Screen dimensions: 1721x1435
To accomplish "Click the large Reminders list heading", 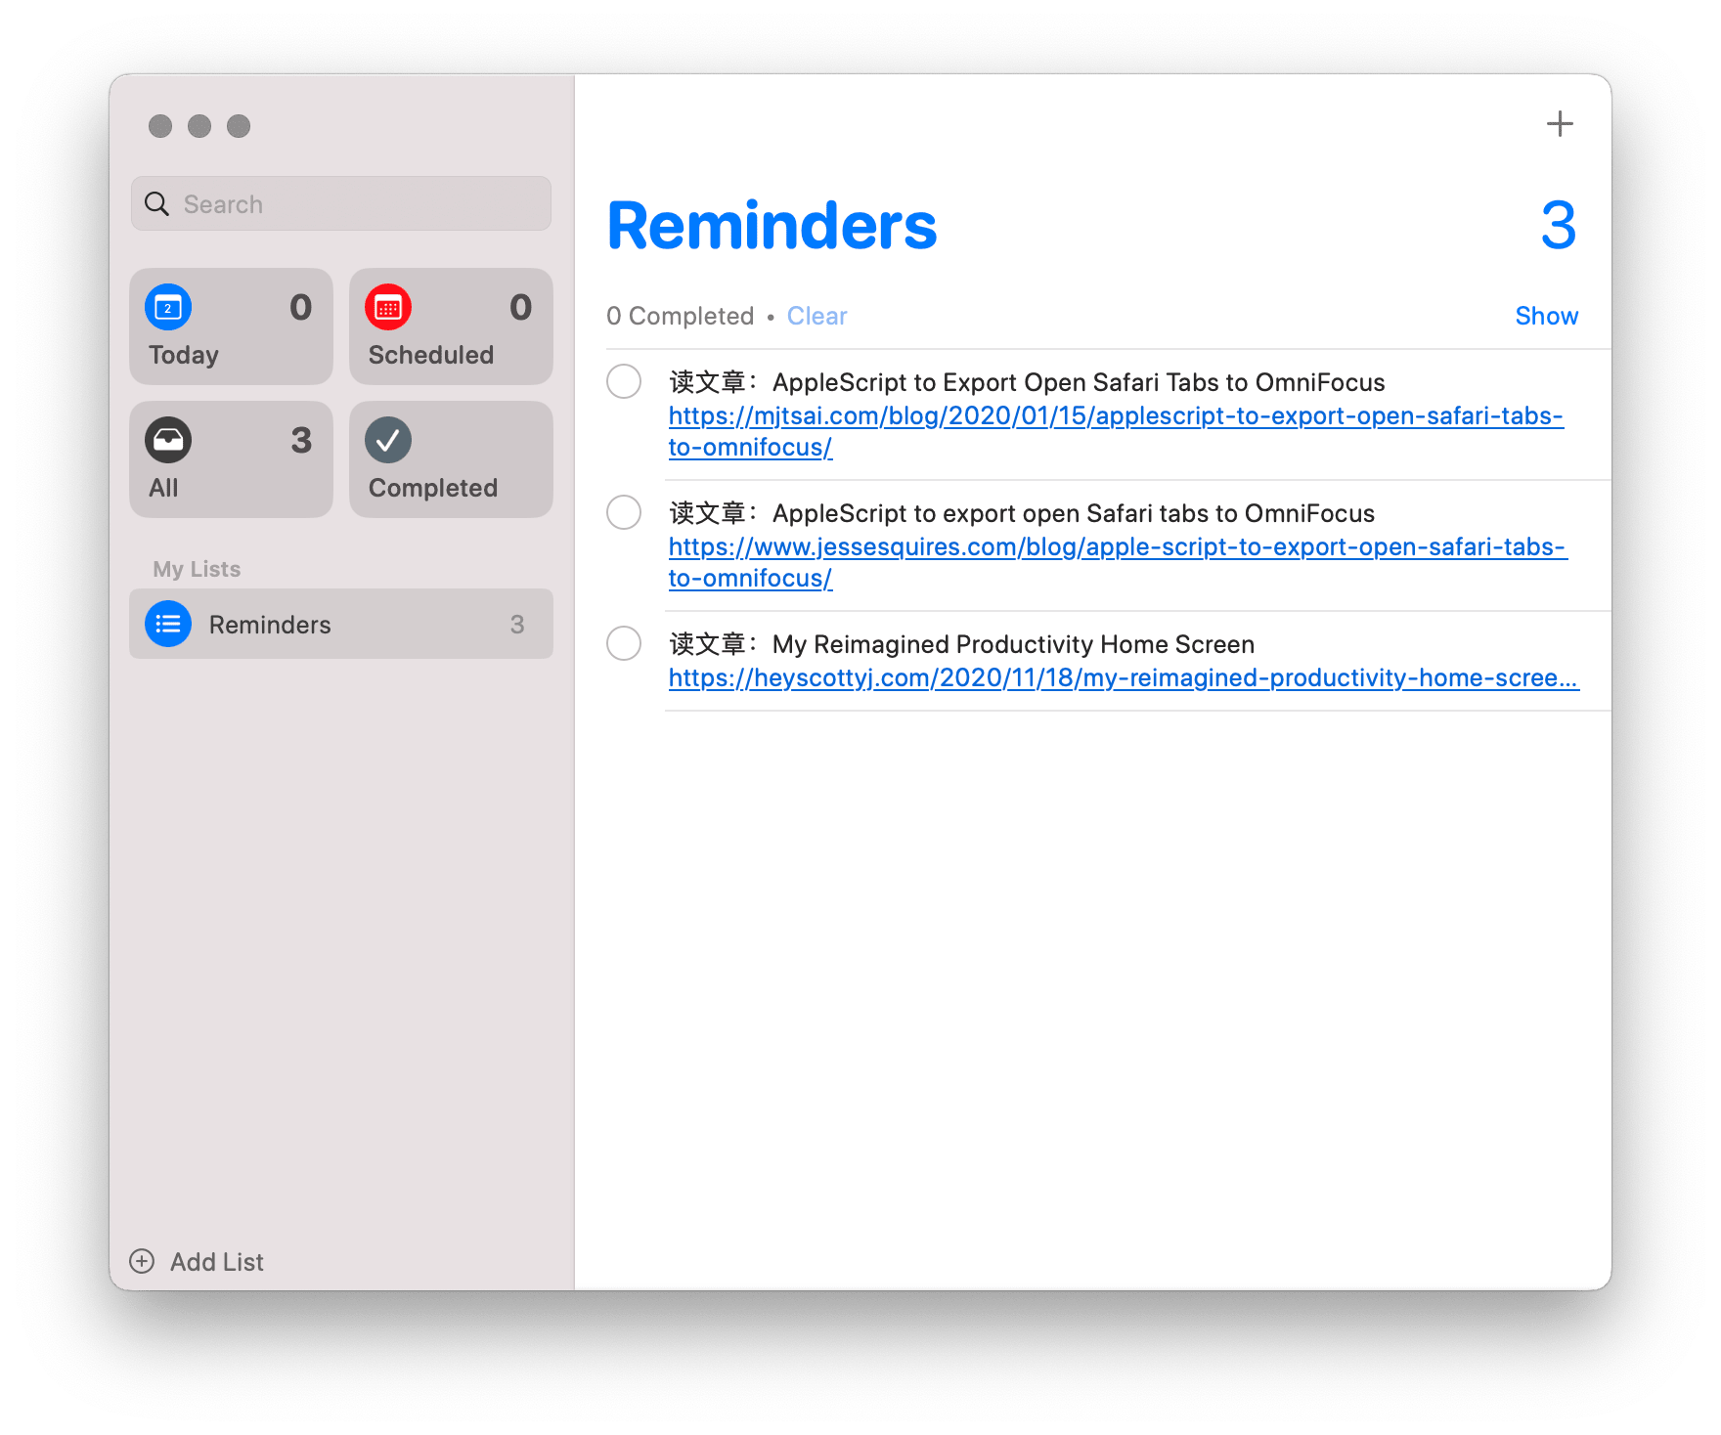I will click(x=772, y=226).
